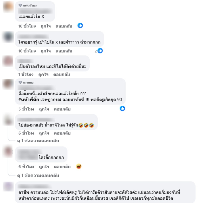This screenshot has width=208, height=203.
Task: Like the "ใครอิ๊กกกกกก" comment
Action: point(44,167)
